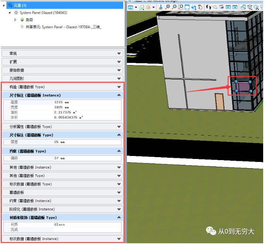The width and height of the screenshot is (265, 244).
Task: Open the View Attributes tool
Action: 130,7
